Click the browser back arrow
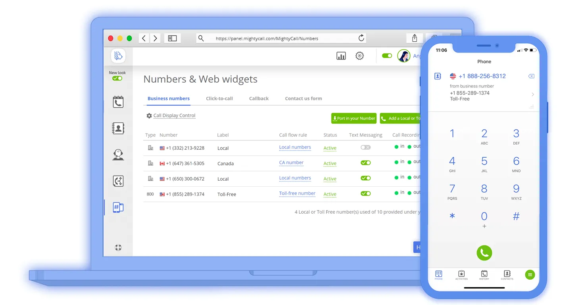This screenshot has height=305, width=582. pyautogui.click(x=144, y=38)
